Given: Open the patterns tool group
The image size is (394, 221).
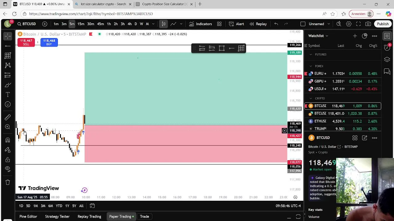Looking at the screenshot, I should (8, 65).
